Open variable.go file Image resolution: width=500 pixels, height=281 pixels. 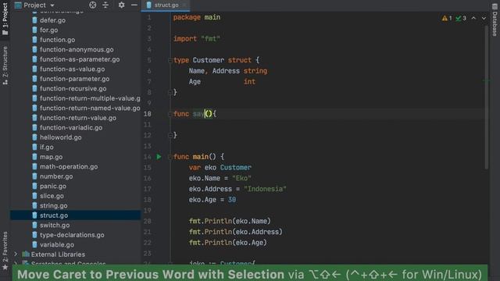[57, 244]
